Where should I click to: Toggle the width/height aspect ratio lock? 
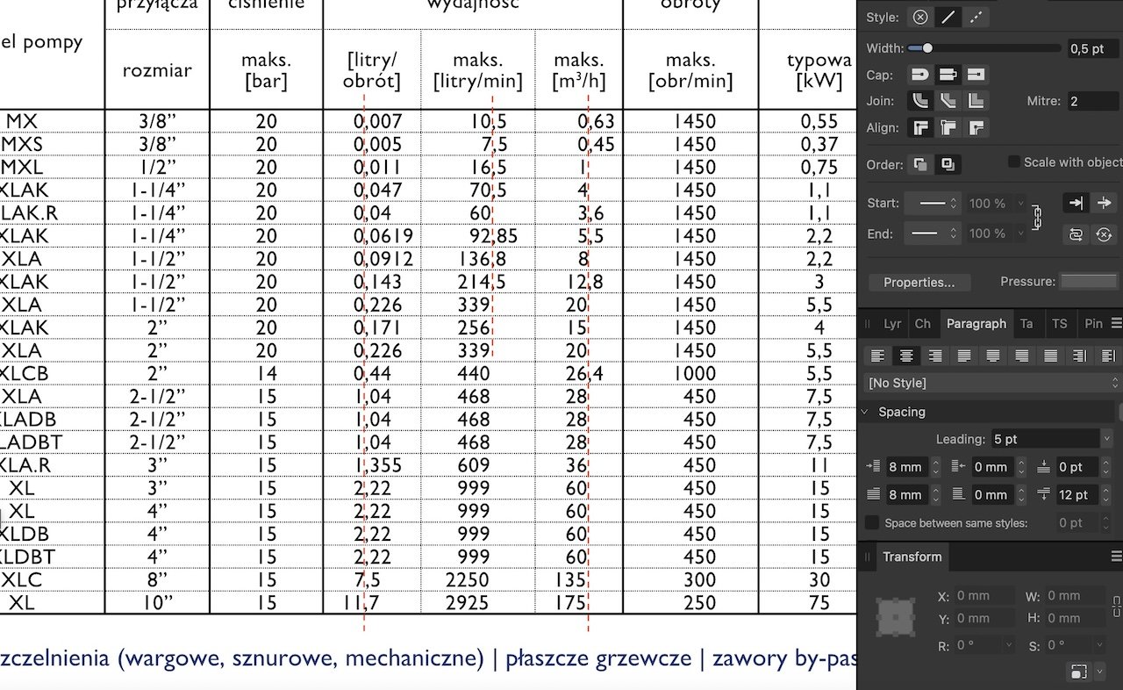1118,606
